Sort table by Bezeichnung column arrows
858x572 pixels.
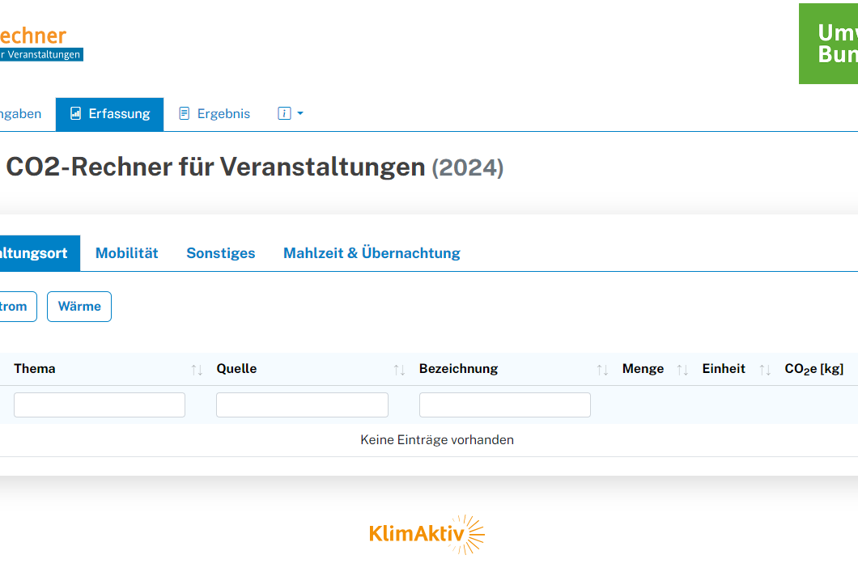(x=602, y=370)
